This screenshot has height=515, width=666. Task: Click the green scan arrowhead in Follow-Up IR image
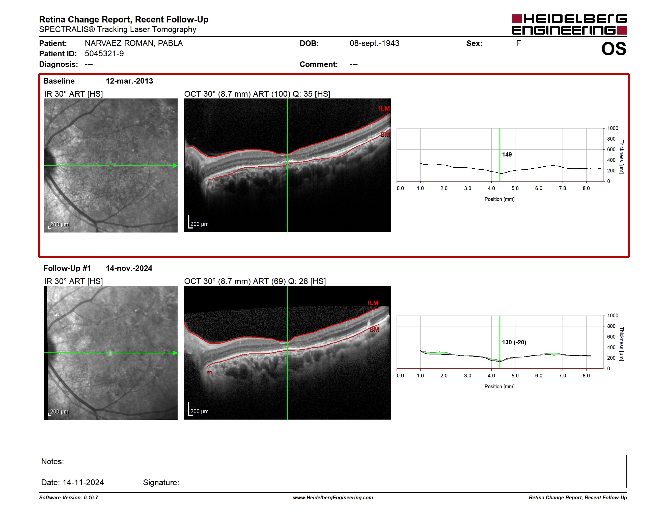pyautogui.click(x=175, y=353)
